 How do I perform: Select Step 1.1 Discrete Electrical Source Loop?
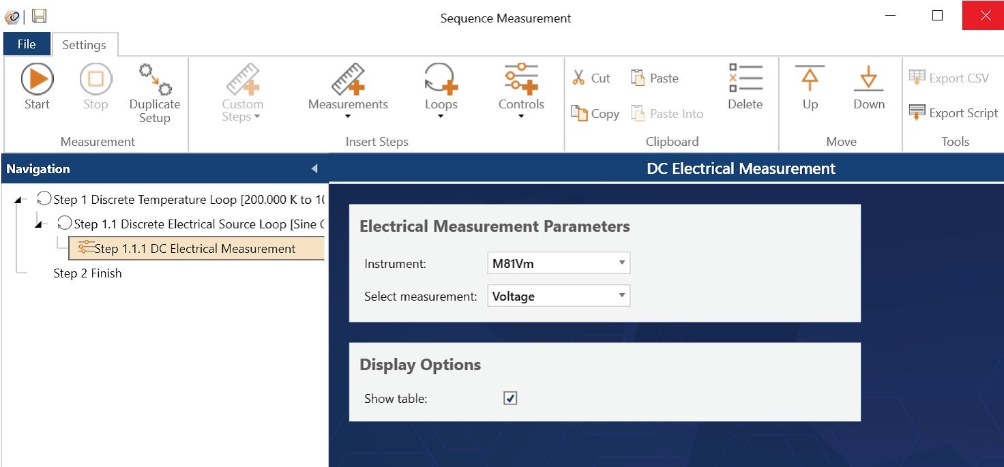coord(191,224)
